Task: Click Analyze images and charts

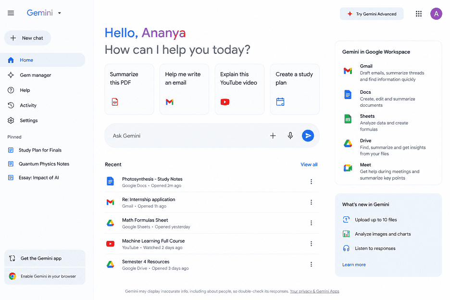Action: tap(377, 234)
